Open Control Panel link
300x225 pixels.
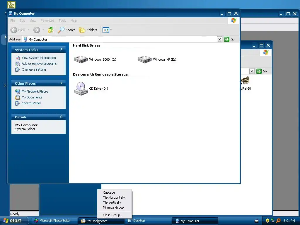tap(31, 103)
